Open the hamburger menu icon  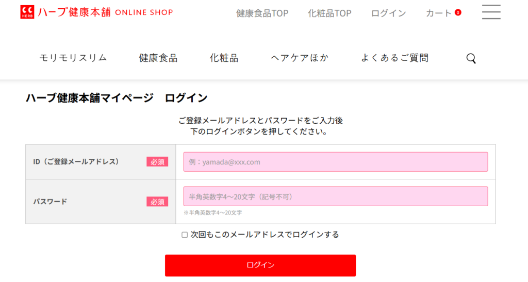point(491,12)
